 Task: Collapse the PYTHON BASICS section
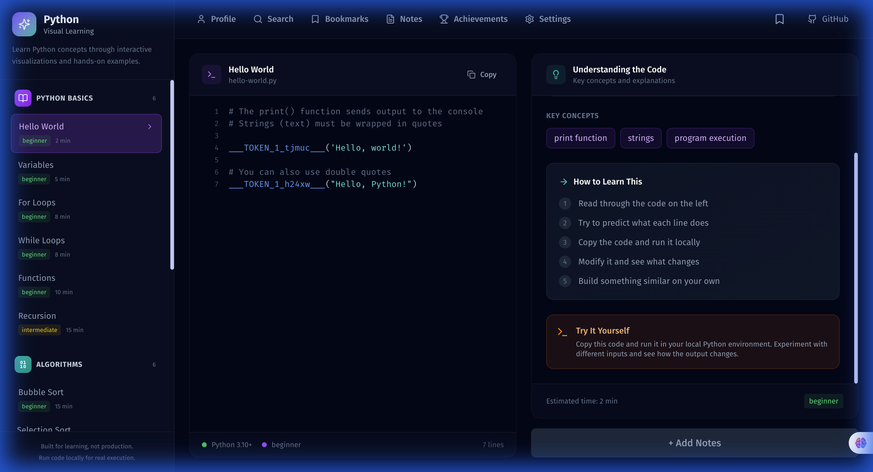(64, 98)
